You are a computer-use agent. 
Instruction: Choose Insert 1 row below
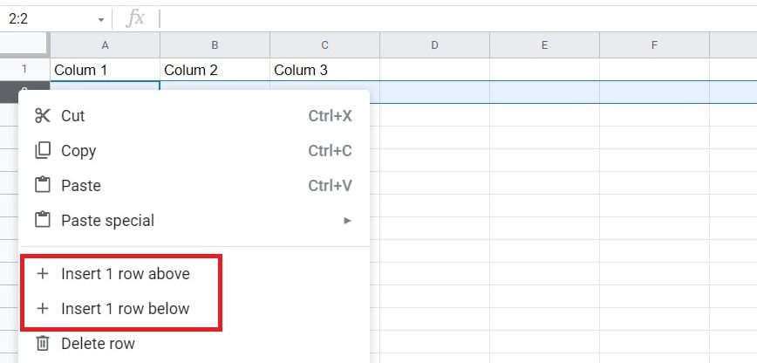click(x=125, y=309)
